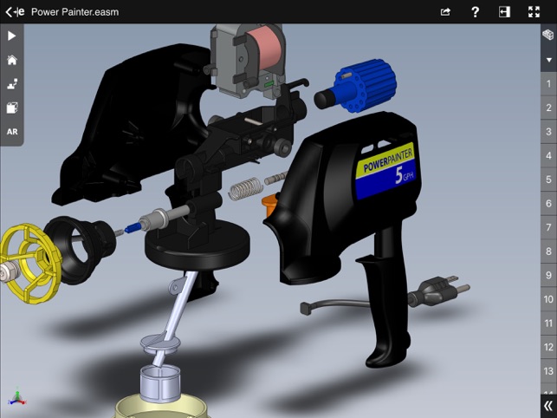Open the explode view tool

(x=11, y=84)
